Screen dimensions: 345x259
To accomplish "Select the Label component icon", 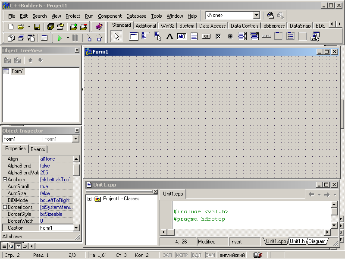I will (169, 36).
